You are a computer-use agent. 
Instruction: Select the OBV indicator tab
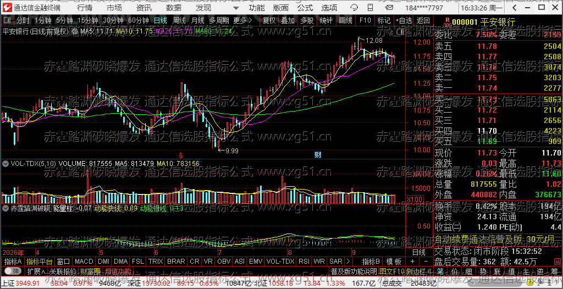pos(224,262)
